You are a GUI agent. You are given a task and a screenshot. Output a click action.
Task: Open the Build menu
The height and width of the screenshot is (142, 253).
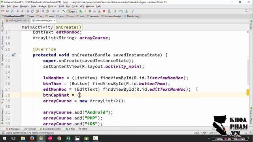(61, 6)
